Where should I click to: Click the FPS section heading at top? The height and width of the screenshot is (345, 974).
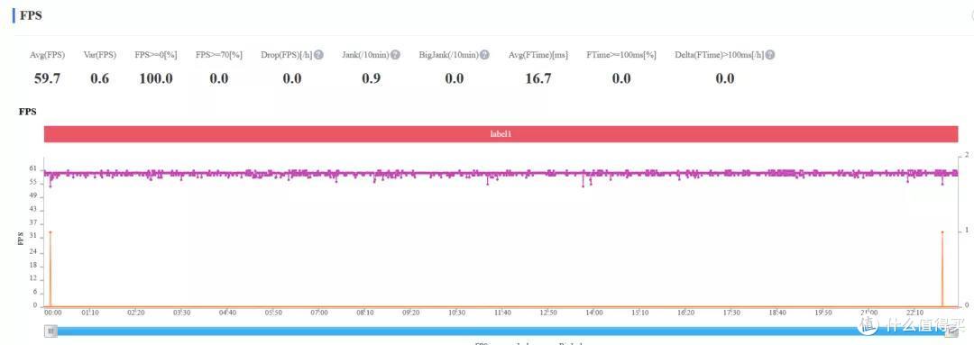31,16
